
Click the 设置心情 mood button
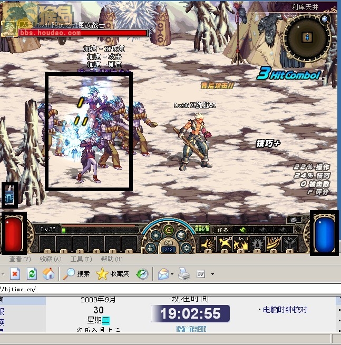pos(202,229)
